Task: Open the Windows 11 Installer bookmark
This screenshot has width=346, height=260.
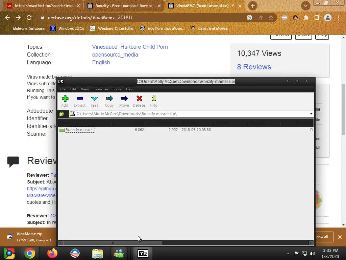Action: click(112, 28)
